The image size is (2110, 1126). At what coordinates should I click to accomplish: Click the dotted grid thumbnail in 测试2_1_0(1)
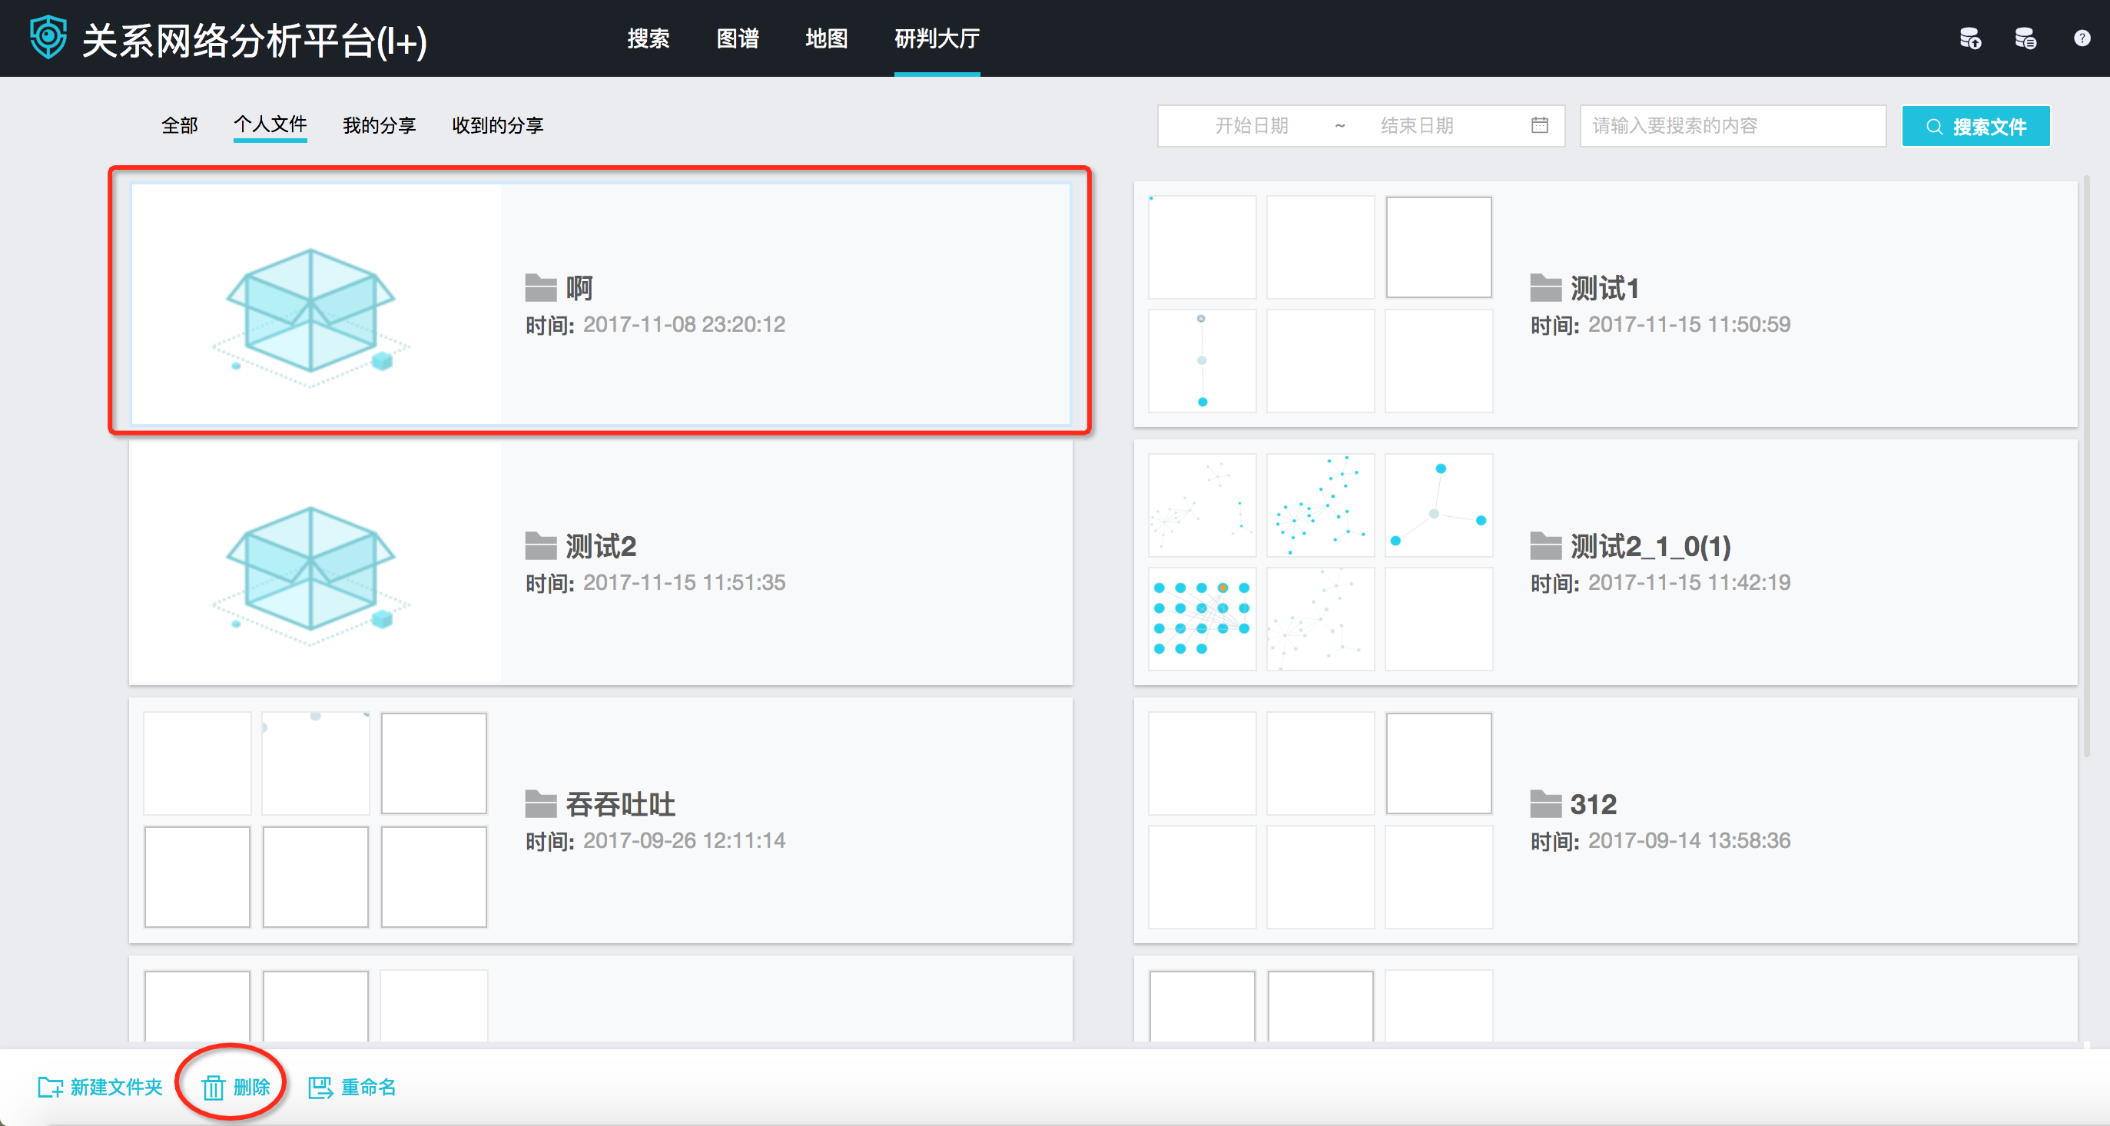(1202, 618)
